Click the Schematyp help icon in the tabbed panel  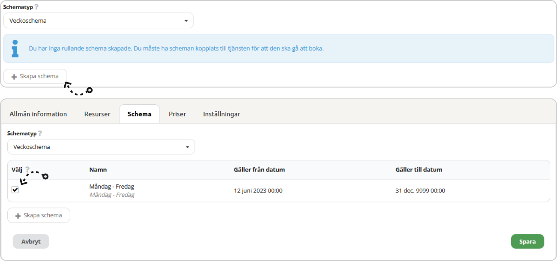[x=40, y=133]
